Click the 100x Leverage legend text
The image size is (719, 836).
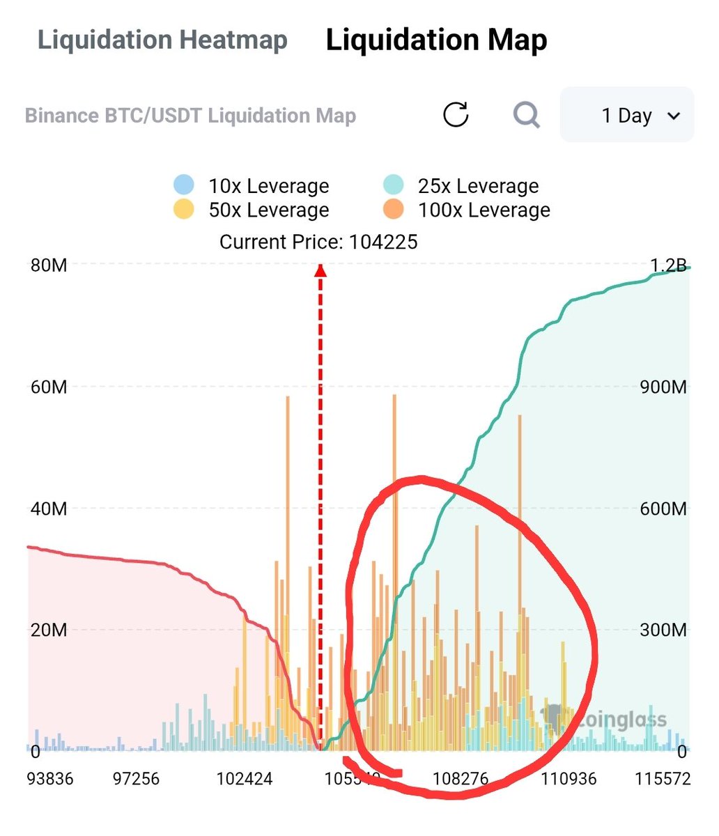pos(484,210)
